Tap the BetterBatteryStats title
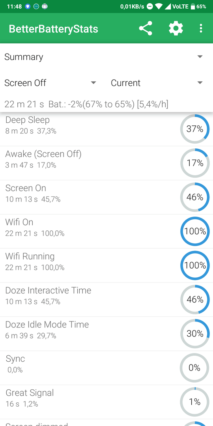Screen dimensions: 213x426 click(53, 29)
